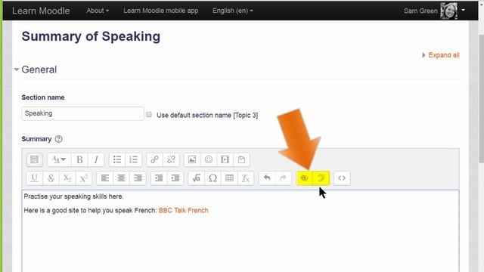Insert an unordered bullet list

tap(117, 159)
